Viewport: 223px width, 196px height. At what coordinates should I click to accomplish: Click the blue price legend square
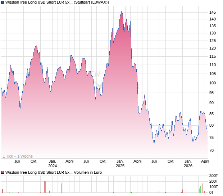point(3,2)
